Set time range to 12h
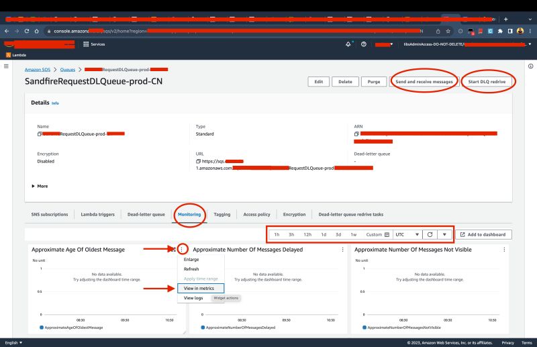The height and width of the screenshot is (347, 537). [307, 235]
